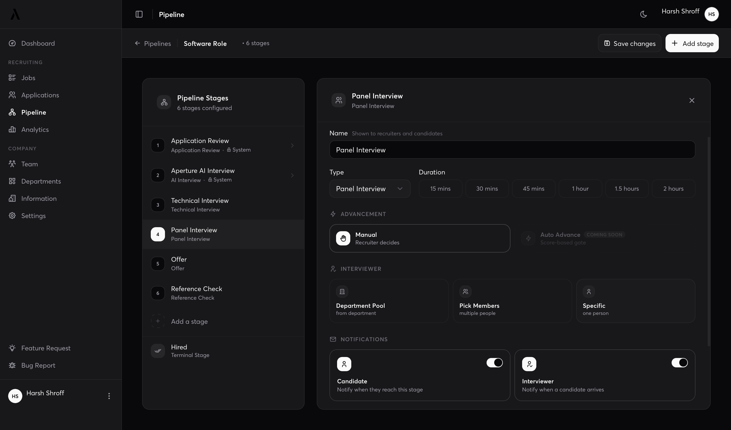Select the Manual advancement option
This screenshot has height=430, width=731.
pos(420,238)
